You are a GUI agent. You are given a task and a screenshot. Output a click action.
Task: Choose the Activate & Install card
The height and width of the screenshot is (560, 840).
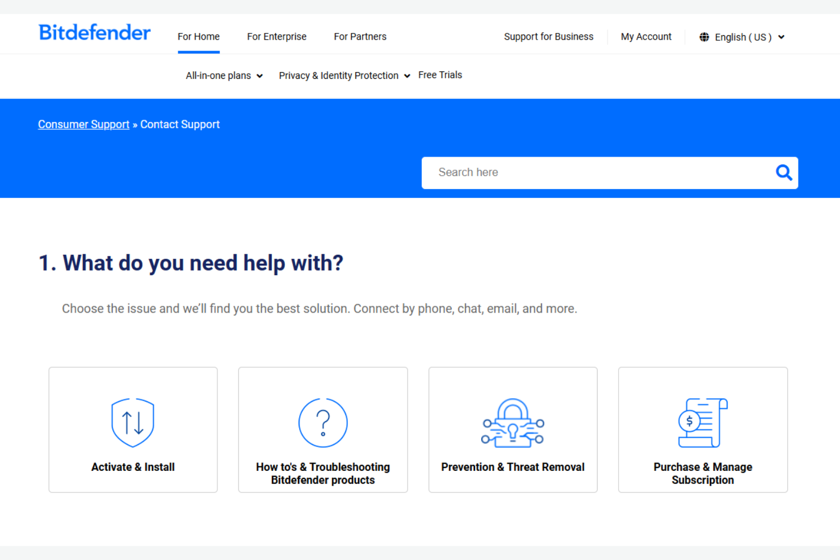tap(133, 430)
